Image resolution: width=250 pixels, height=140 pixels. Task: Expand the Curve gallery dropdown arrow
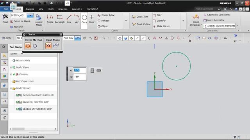tap(126, 21)
